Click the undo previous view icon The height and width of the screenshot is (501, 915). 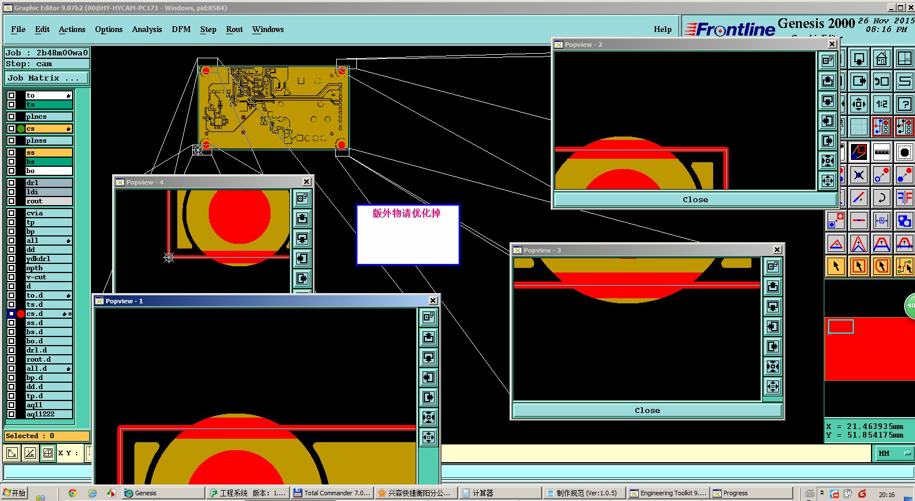(x=881, y=81)
